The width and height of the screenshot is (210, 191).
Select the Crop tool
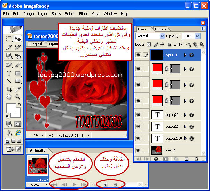pyautogui.click(x=9, y=89)
